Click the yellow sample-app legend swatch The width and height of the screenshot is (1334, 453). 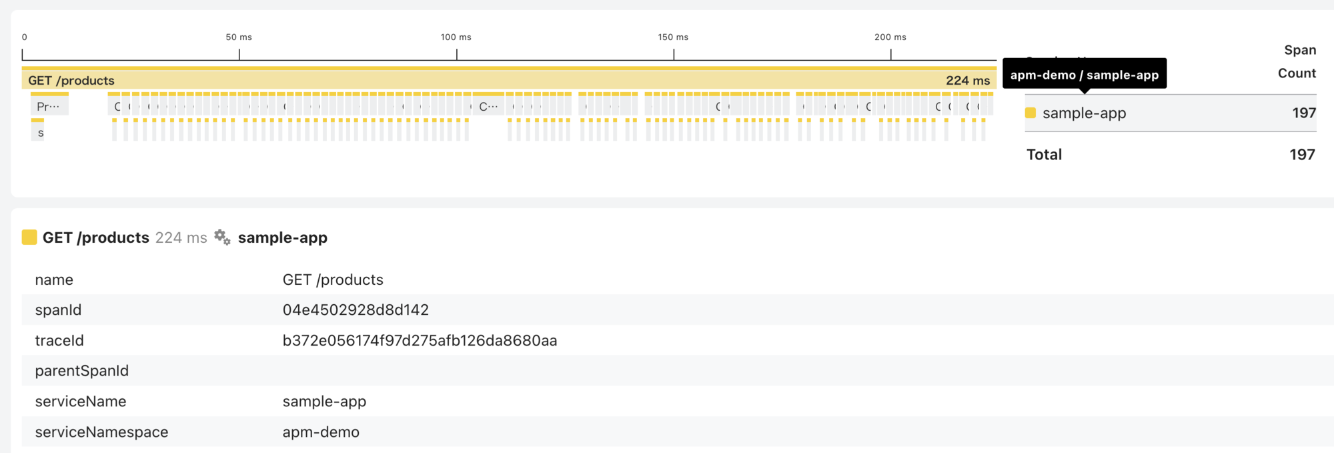(1031, 113)
